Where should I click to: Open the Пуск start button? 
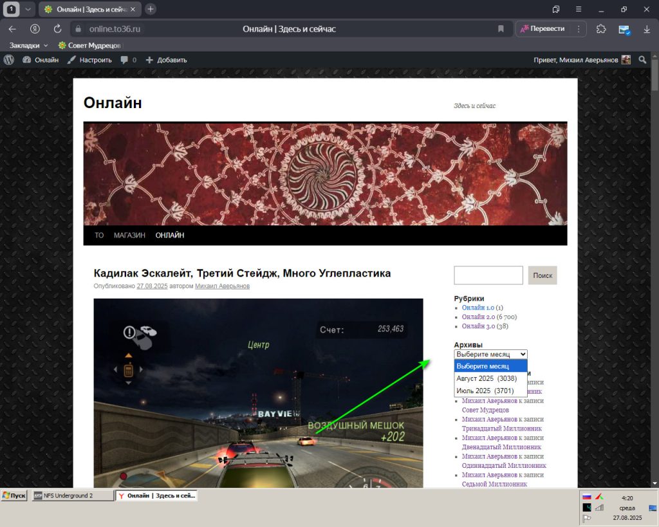[x=14, y=495]
